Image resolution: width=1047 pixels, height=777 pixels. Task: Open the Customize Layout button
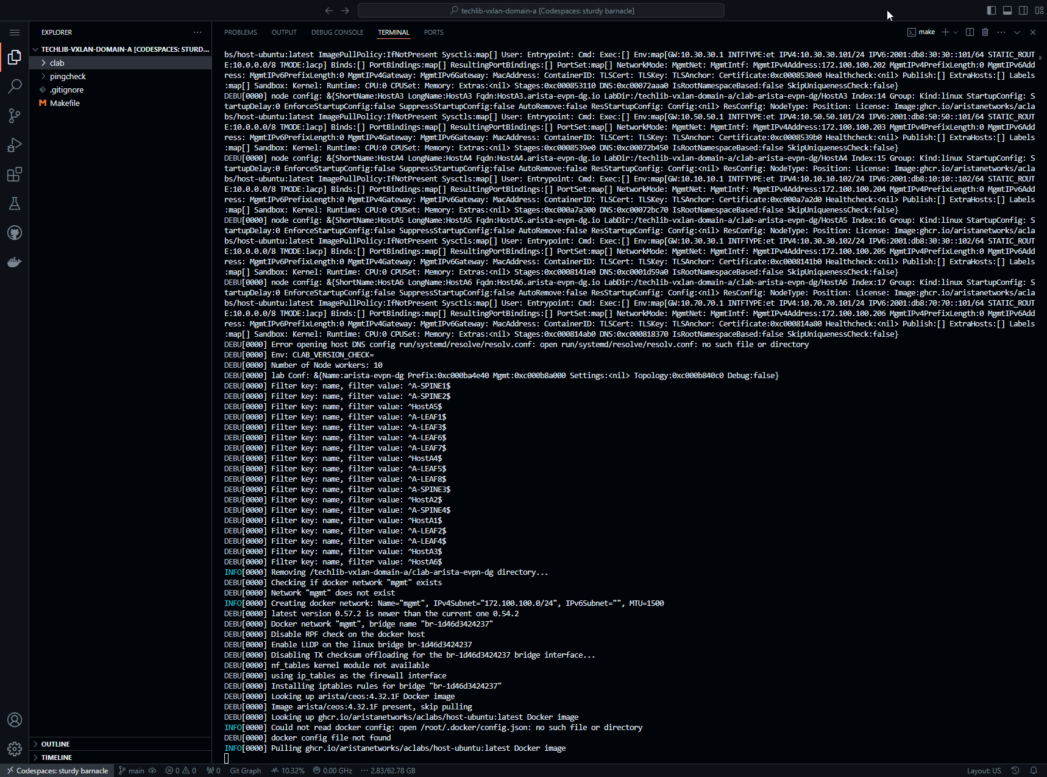click(x=1039, y=10)
